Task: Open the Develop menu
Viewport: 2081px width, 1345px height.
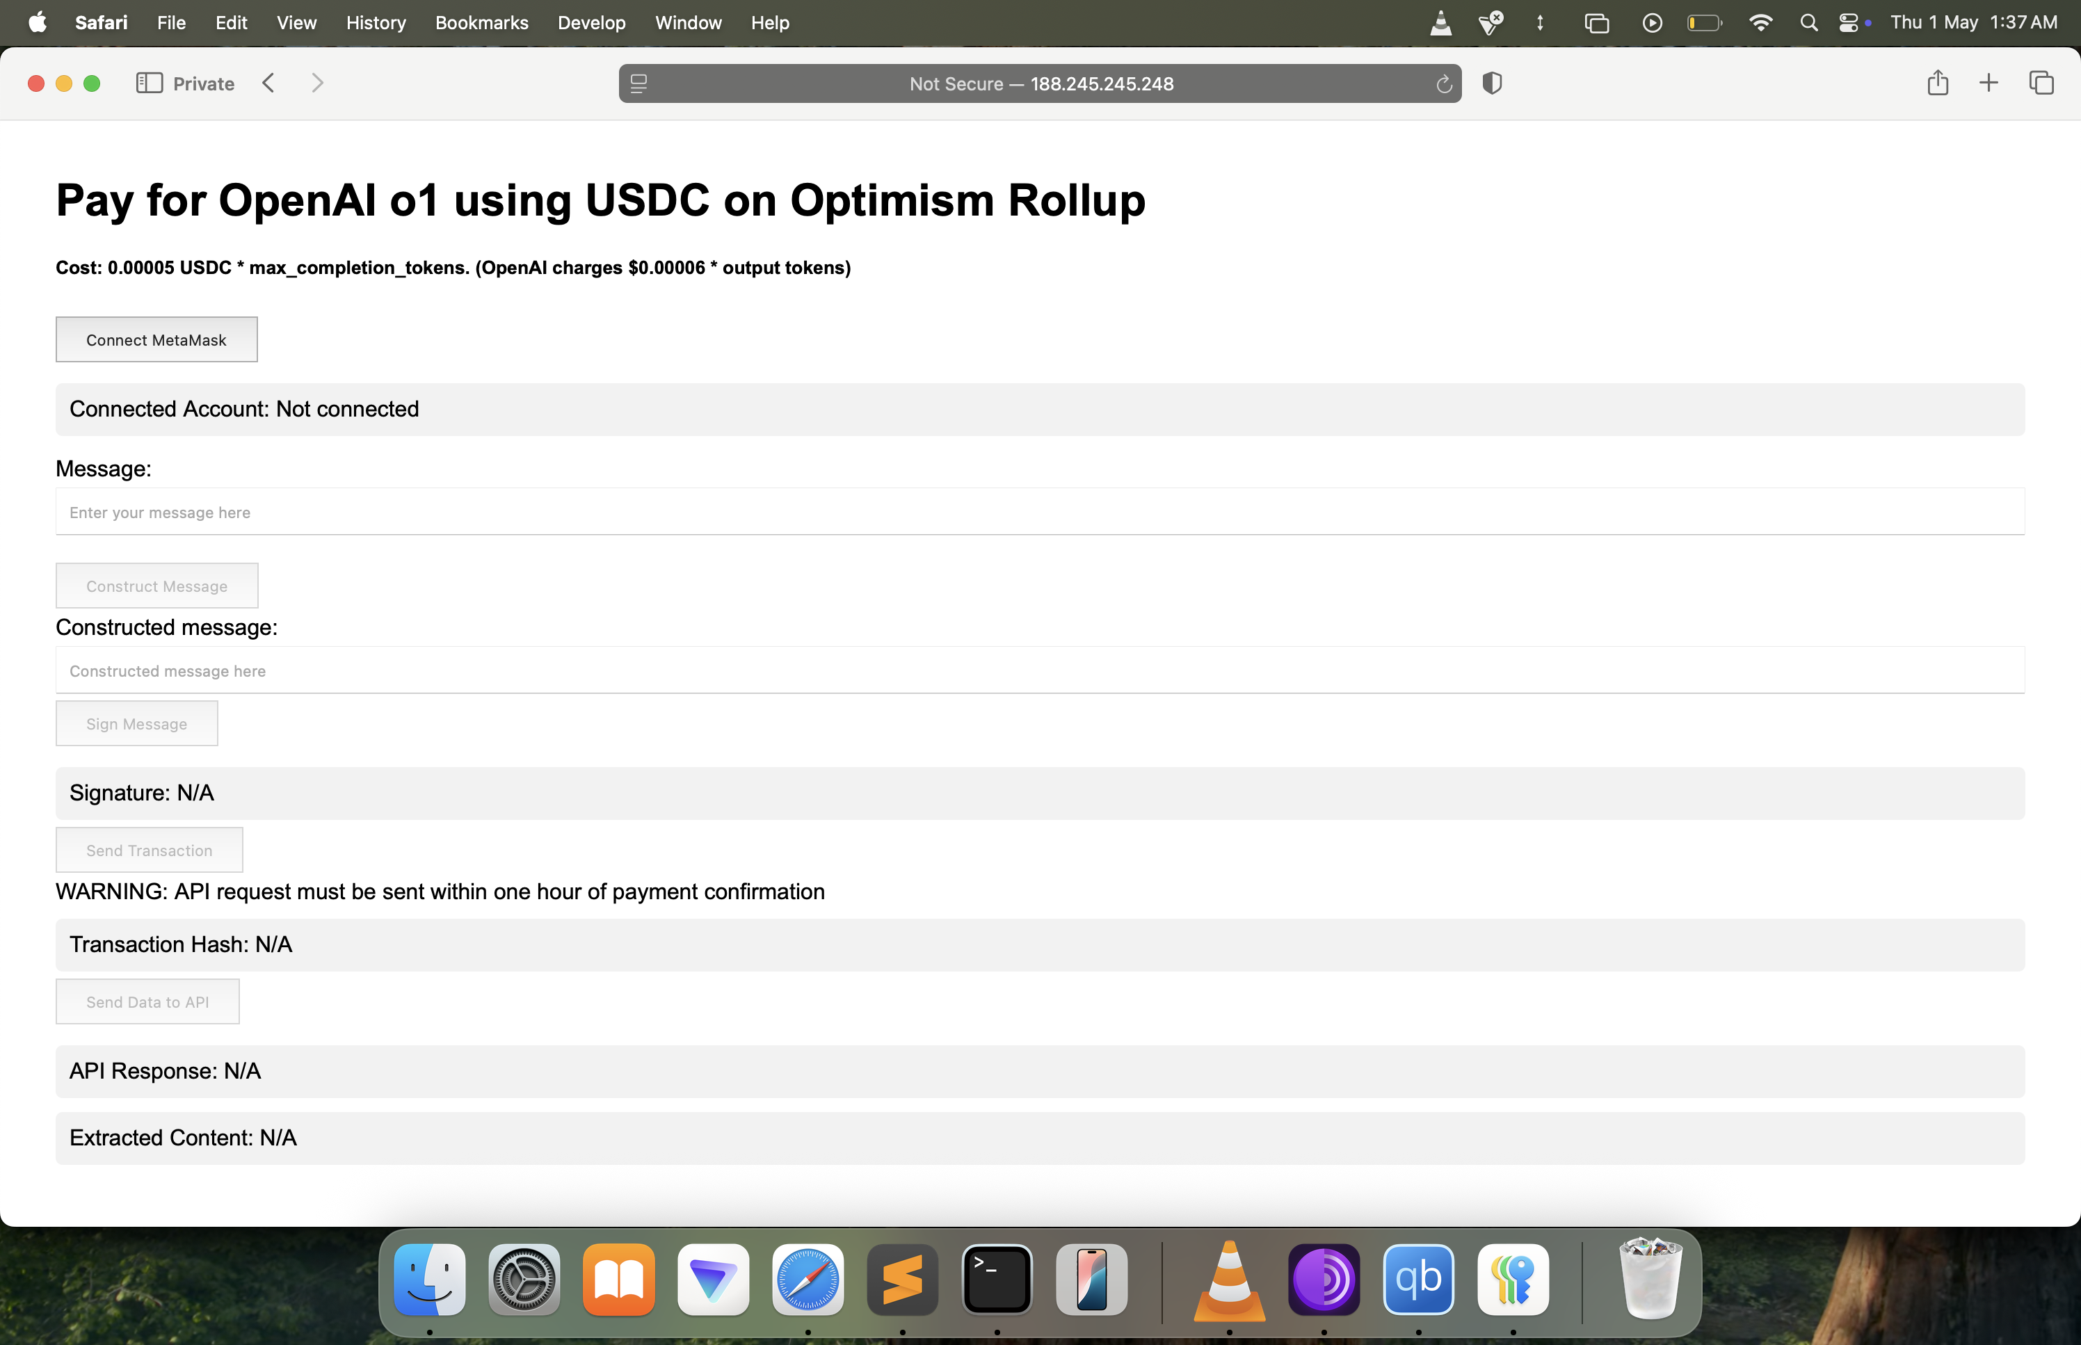Action: 591,23
